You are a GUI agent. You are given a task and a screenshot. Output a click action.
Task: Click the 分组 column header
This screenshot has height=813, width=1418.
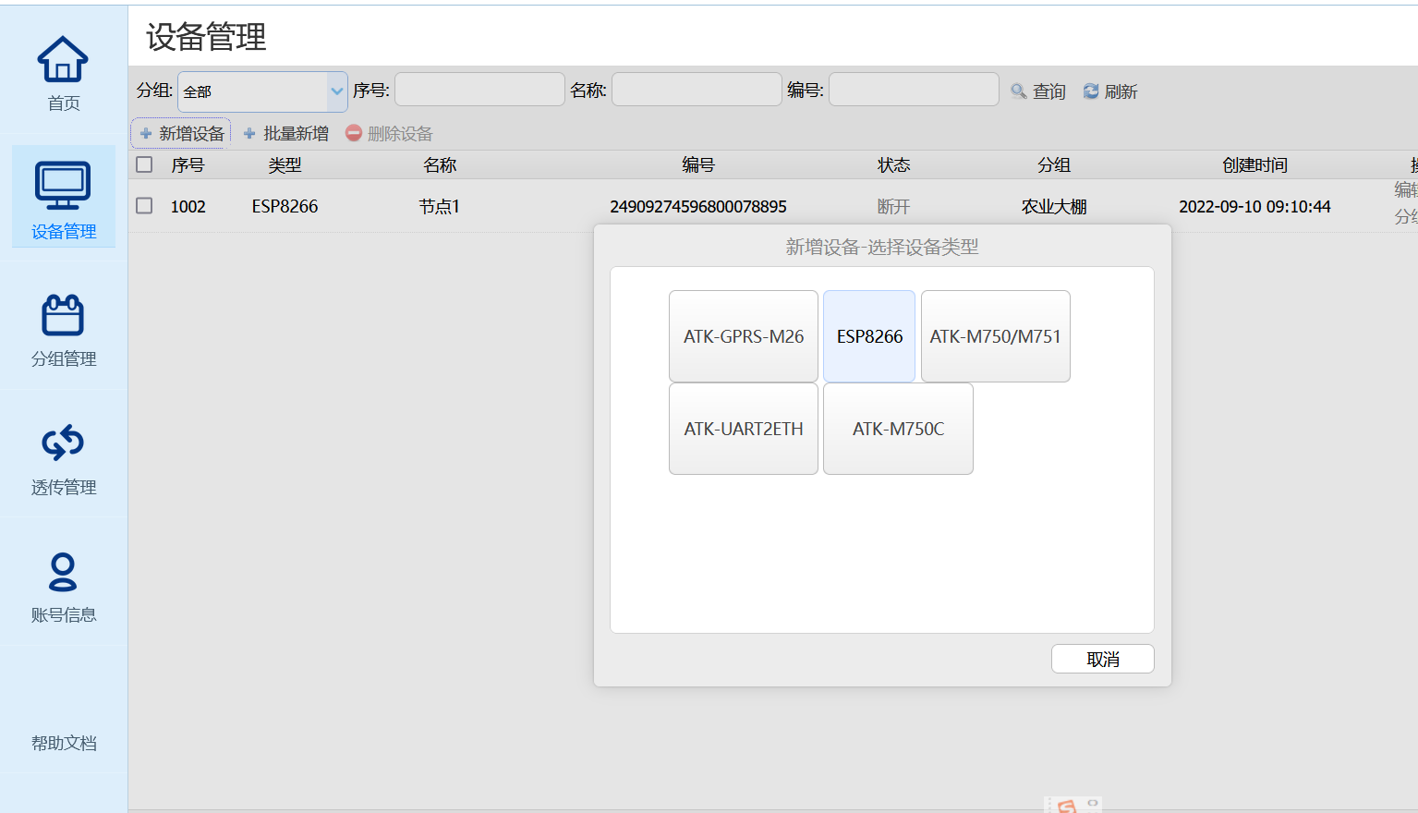pyautogui.click(x=1054, y=164)
